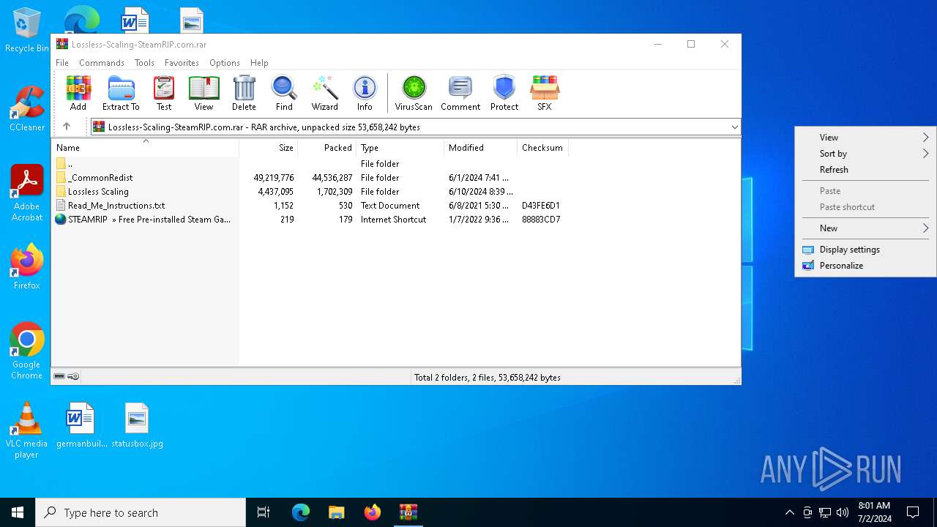Select the VLC media player desktop icon
937x527 pixels.
27,430
